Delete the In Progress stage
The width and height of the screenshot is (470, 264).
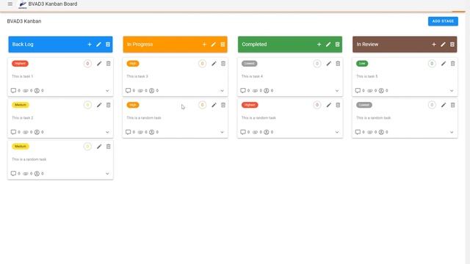pyautogui.click(x=223, y=44)
